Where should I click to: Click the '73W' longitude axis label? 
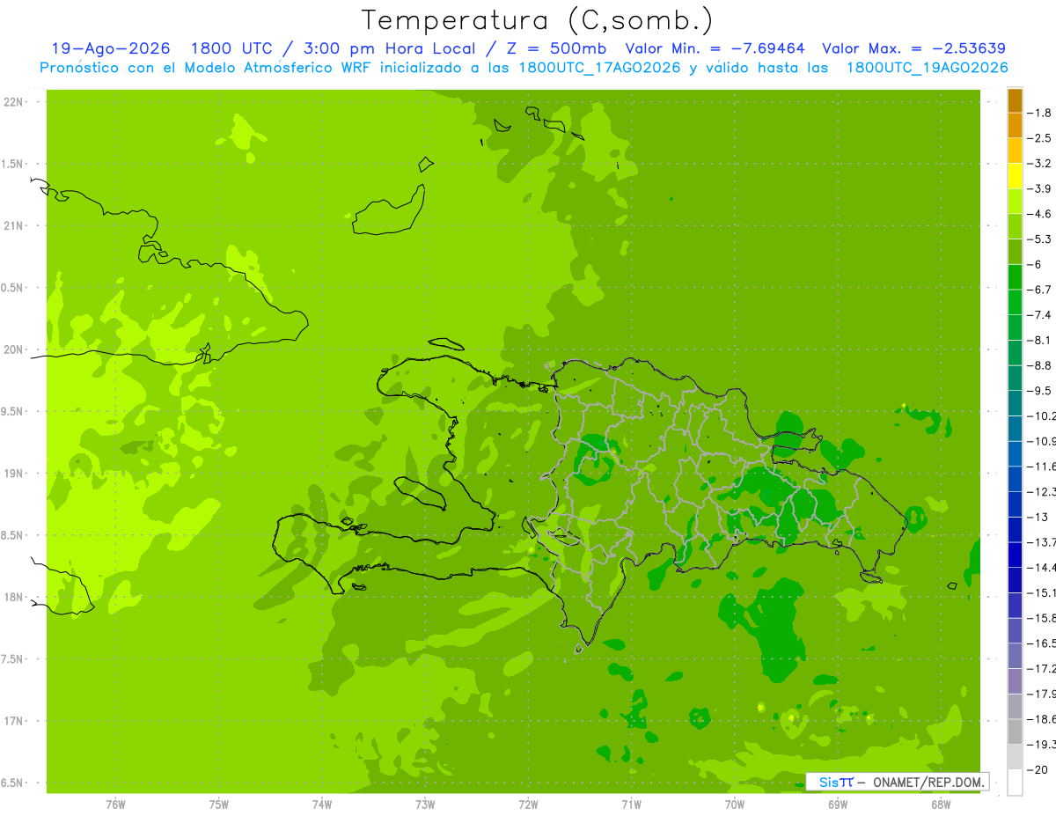coord(425,805)
